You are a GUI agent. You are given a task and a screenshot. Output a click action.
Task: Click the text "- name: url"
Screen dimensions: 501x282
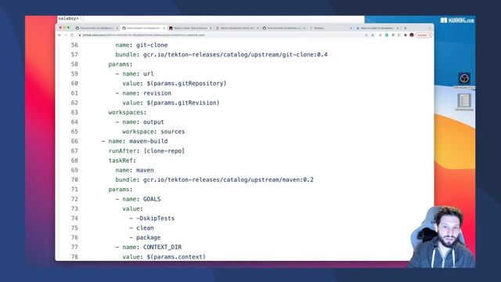(135, 74)
